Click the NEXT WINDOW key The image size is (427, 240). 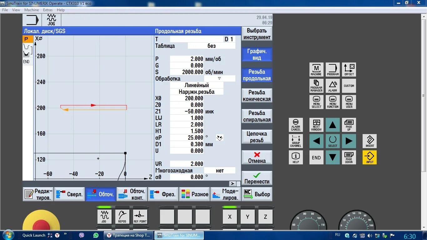pos(316,125)
